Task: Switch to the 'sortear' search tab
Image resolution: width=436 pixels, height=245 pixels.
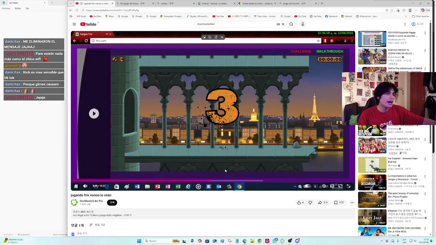Action: [x=175, y=3]
